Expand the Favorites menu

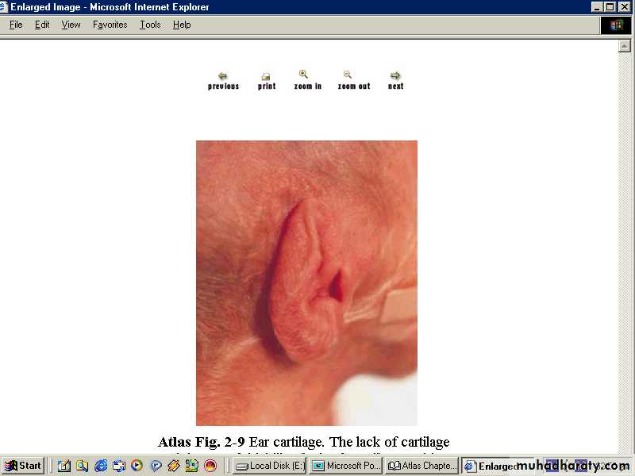110,25
